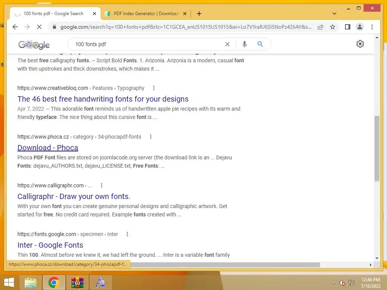The width and height of the screenshot is (387, 290).
Task: Switch to the 100 fonts pdf tab
Action: pos(54,14)
